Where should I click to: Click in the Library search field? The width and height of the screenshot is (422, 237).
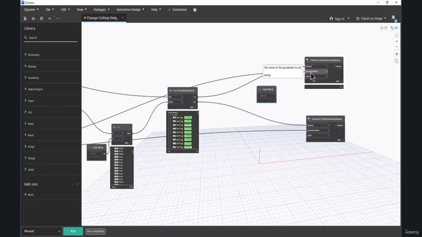(51, 38)
